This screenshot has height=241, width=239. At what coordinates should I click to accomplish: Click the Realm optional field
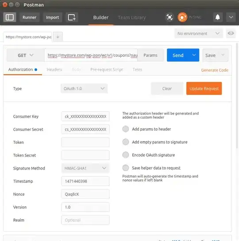point(85,220)
